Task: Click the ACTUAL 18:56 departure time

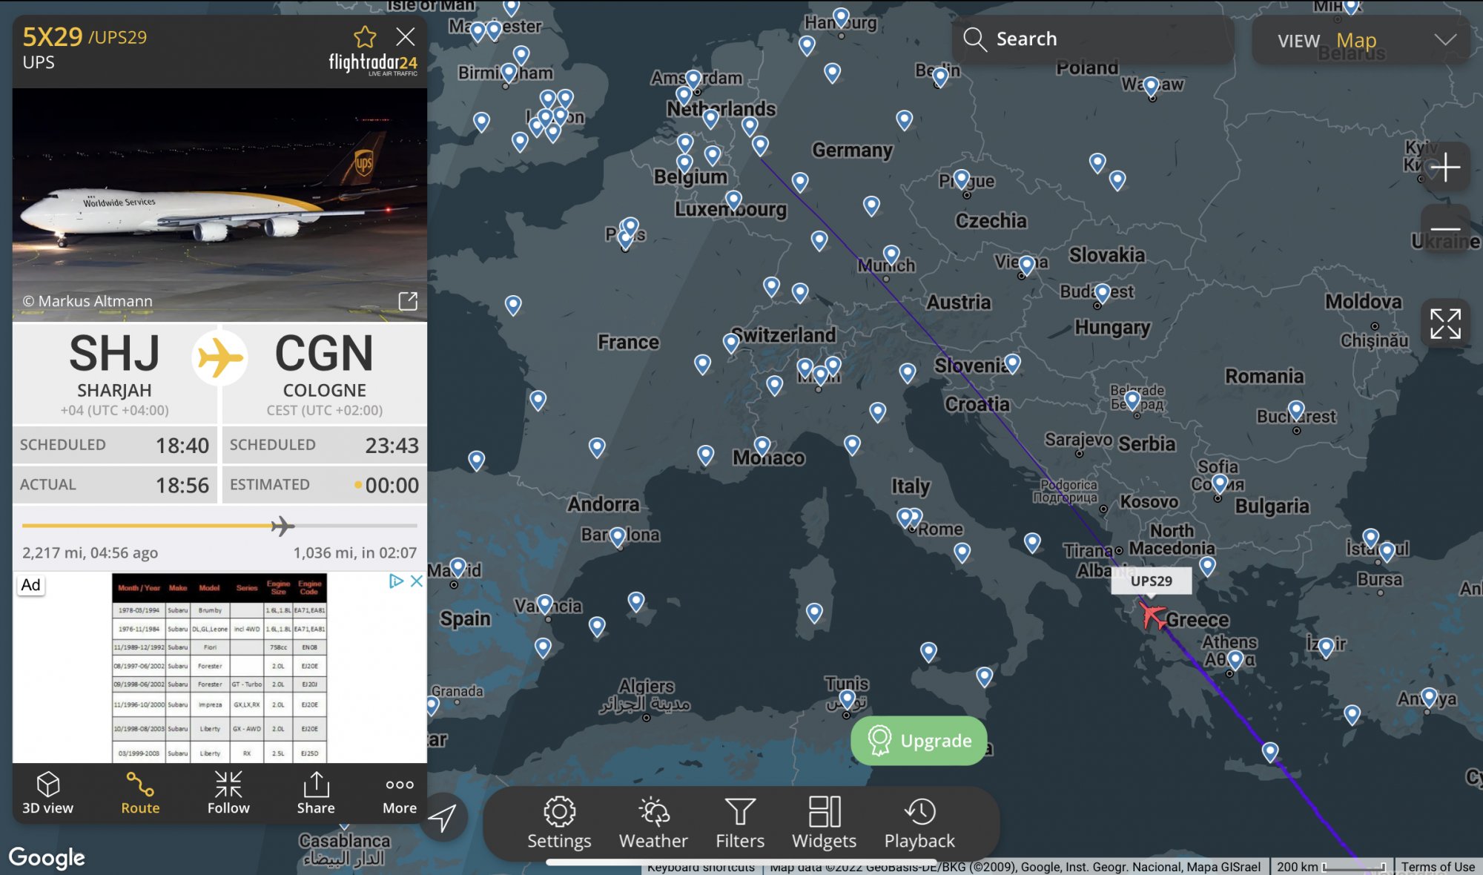Action: tap(115, 485)
